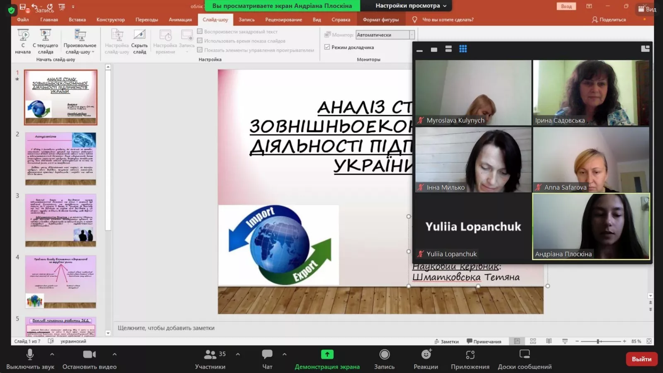663x373 pixels.
Task: Enable Воспроизвести закадровый текст
Action: tap(201, 31)
